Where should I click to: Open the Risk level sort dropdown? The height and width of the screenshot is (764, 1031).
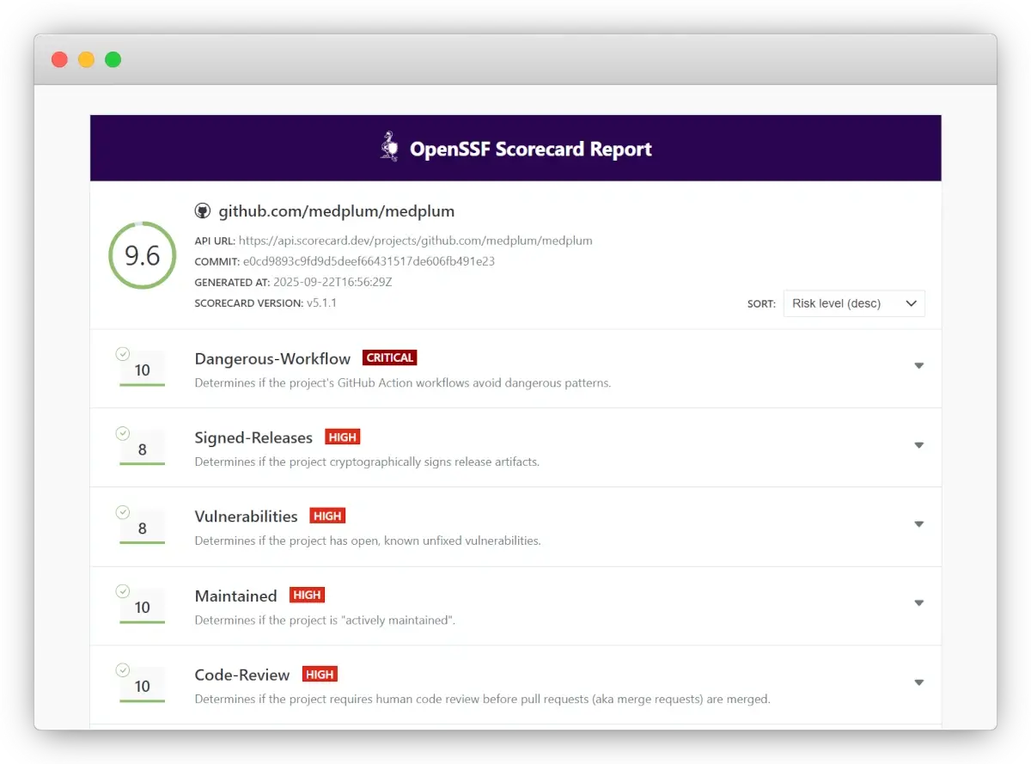pyautogui.click(x=853, y=303)
